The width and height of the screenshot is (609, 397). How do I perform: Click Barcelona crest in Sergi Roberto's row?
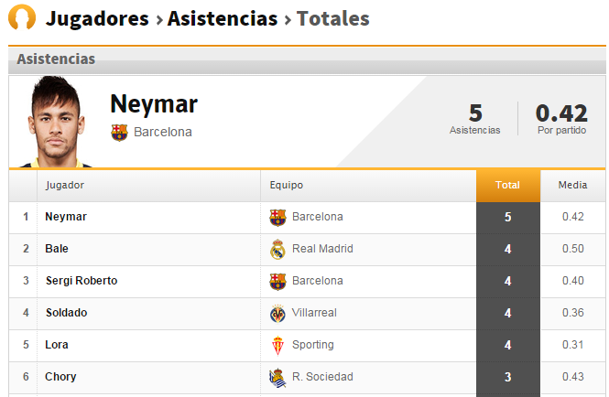pos(277,282)
